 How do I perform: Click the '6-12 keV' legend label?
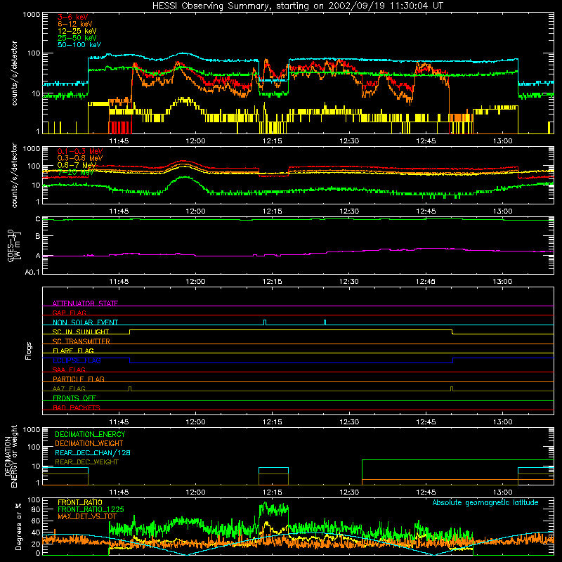tap(75, 24)
